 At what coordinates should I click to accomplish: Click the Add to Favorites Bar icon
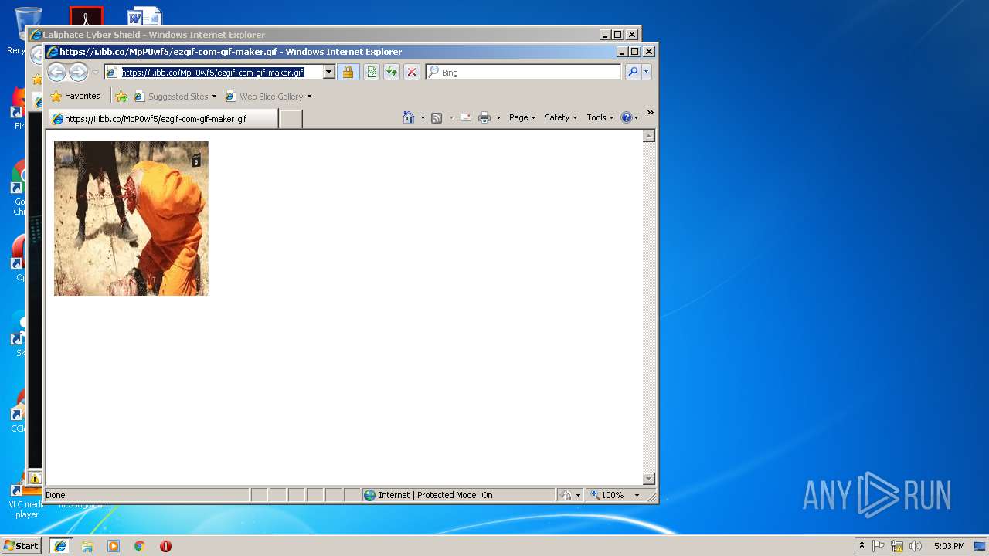tap(121, 97)
